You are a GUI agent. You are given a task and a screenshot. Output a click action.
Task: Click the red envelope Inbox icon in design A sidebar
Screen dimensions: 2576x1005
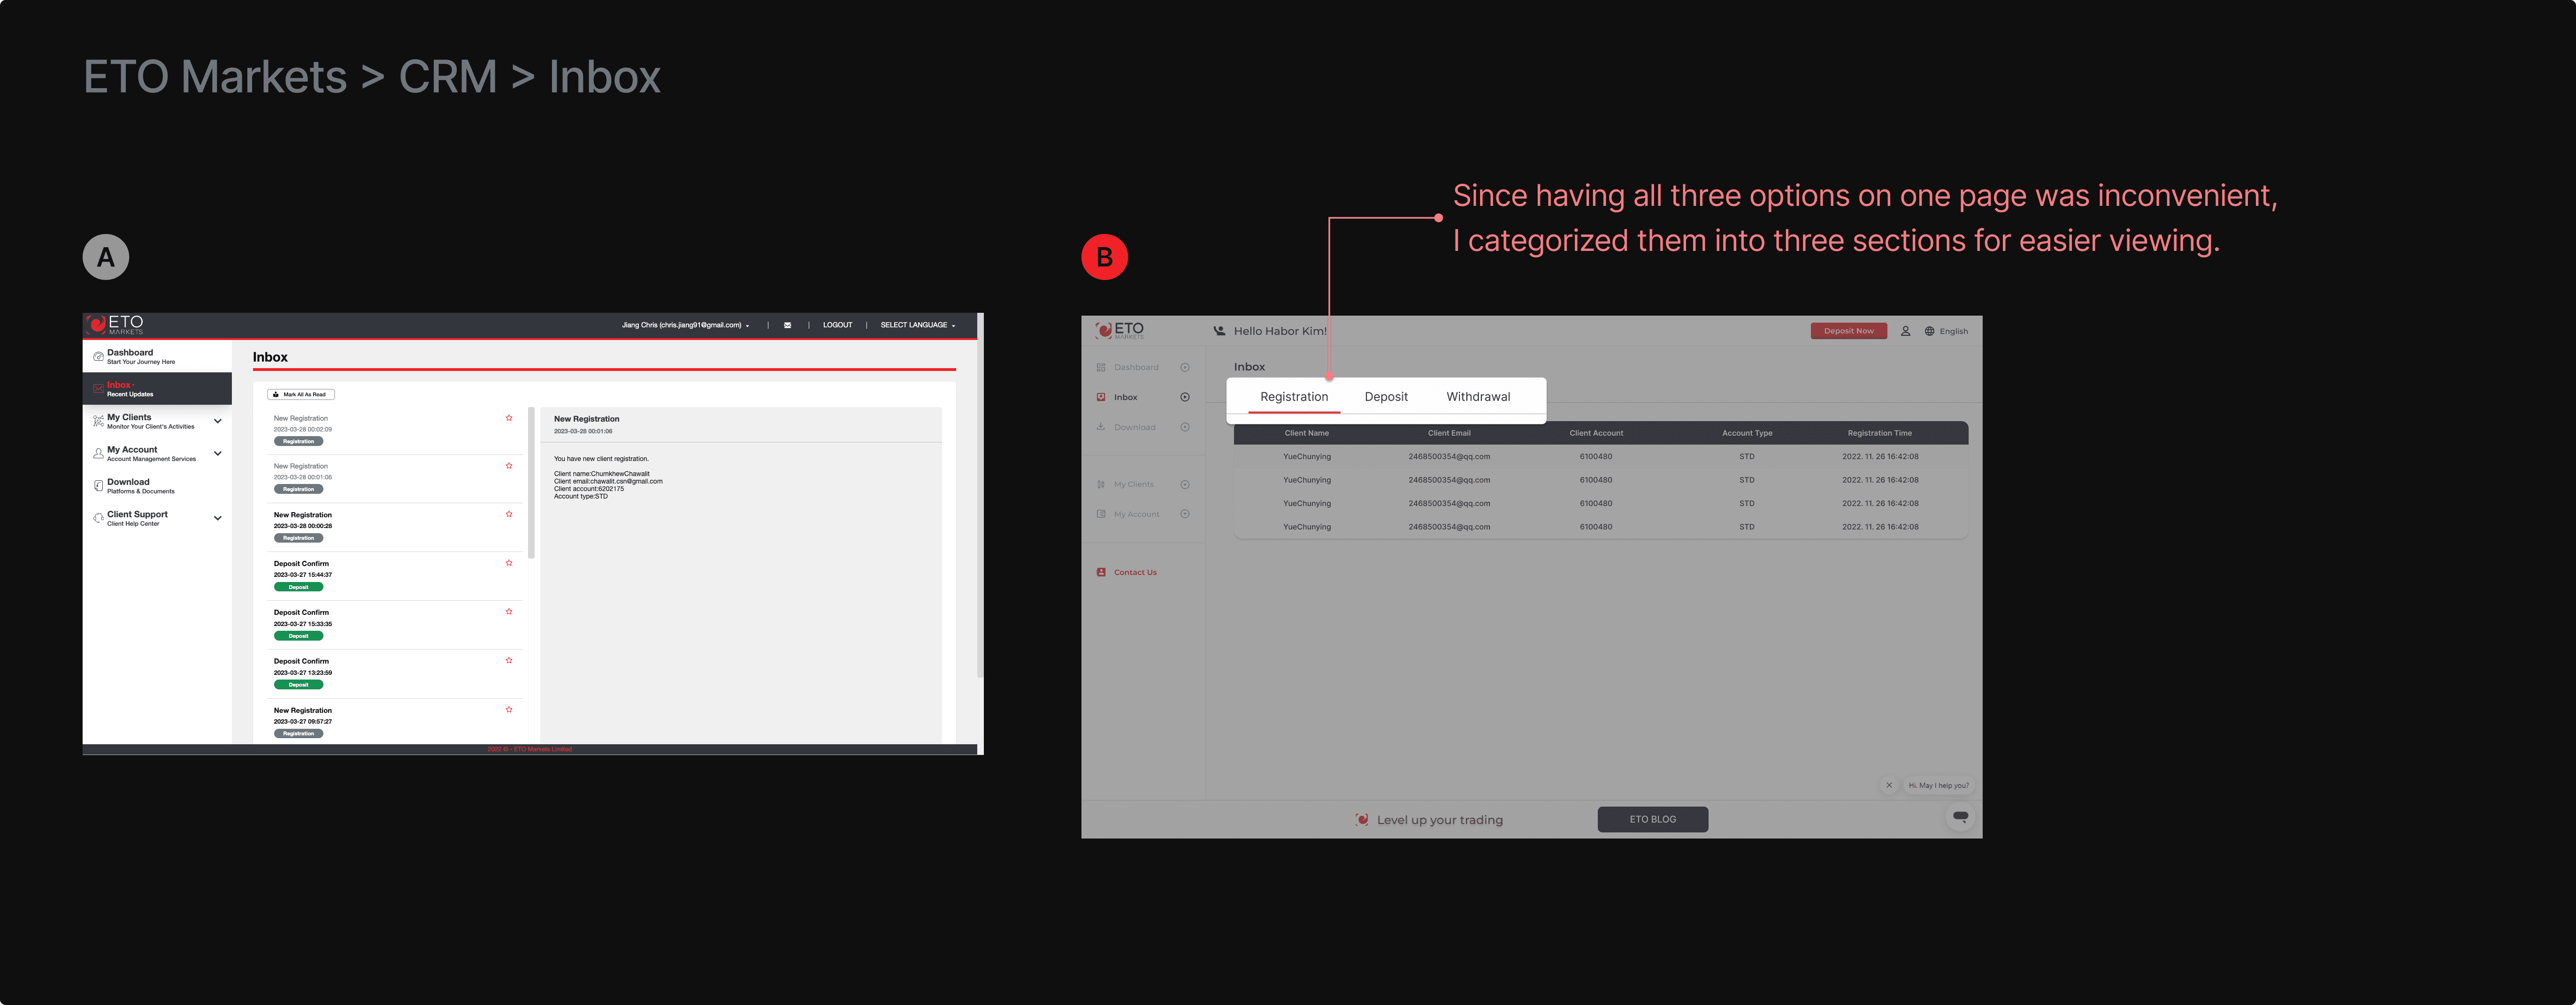[x=98, y=389]
